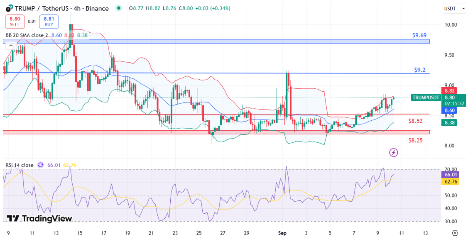
Task: Click the red 8.82 upper band price tag
Action: point(449,91)
